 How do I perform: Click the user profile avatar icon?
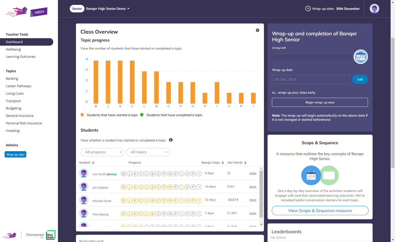pyautogui.click(x=374, y=9)
